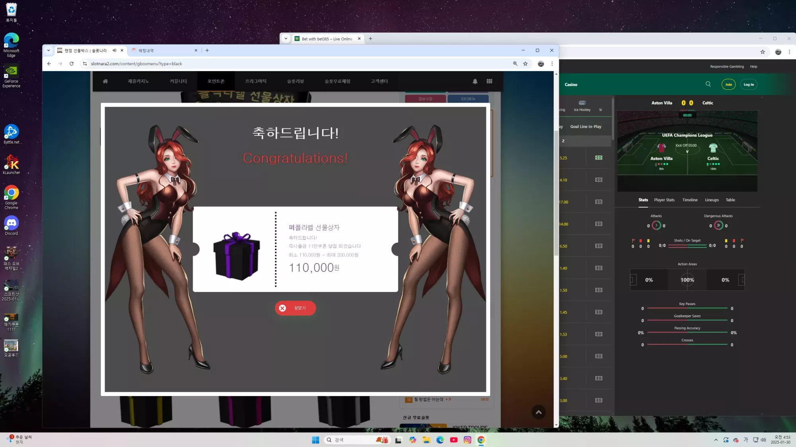
Task: Click the page vertical scrollbar
Action: [556, 249]
